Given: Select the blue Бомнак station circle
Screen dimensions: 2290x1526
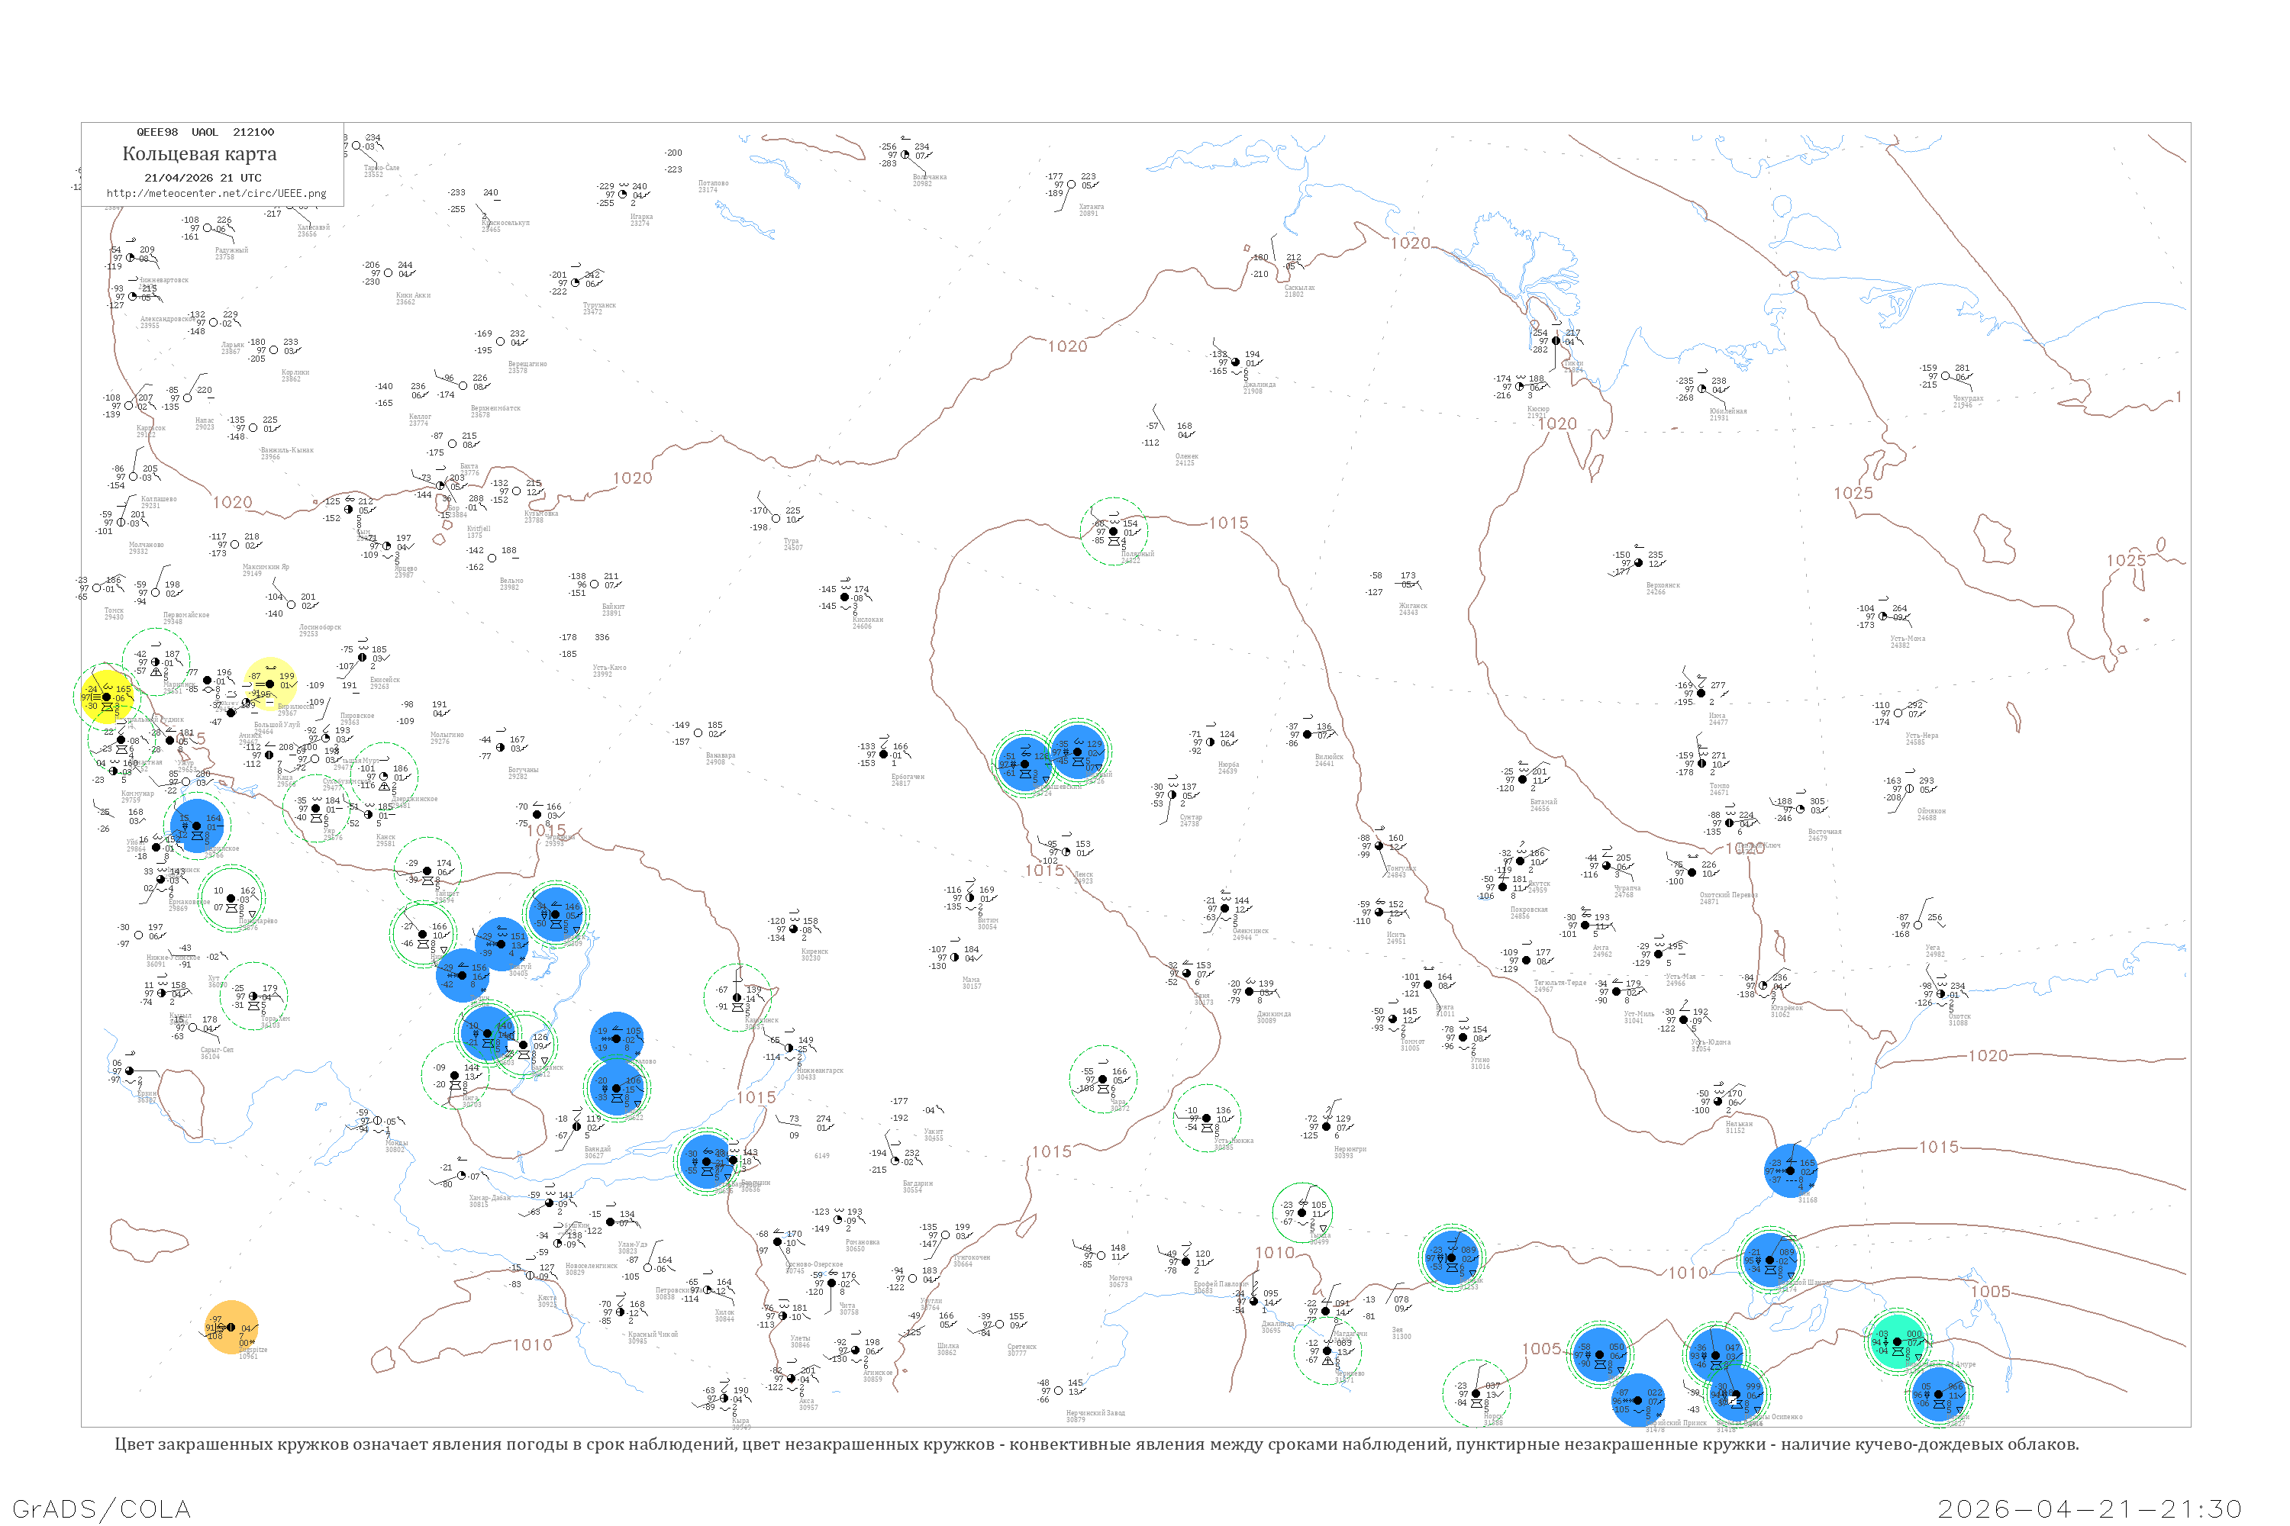Looking at the screenshot, I should coord(1452,1257).
